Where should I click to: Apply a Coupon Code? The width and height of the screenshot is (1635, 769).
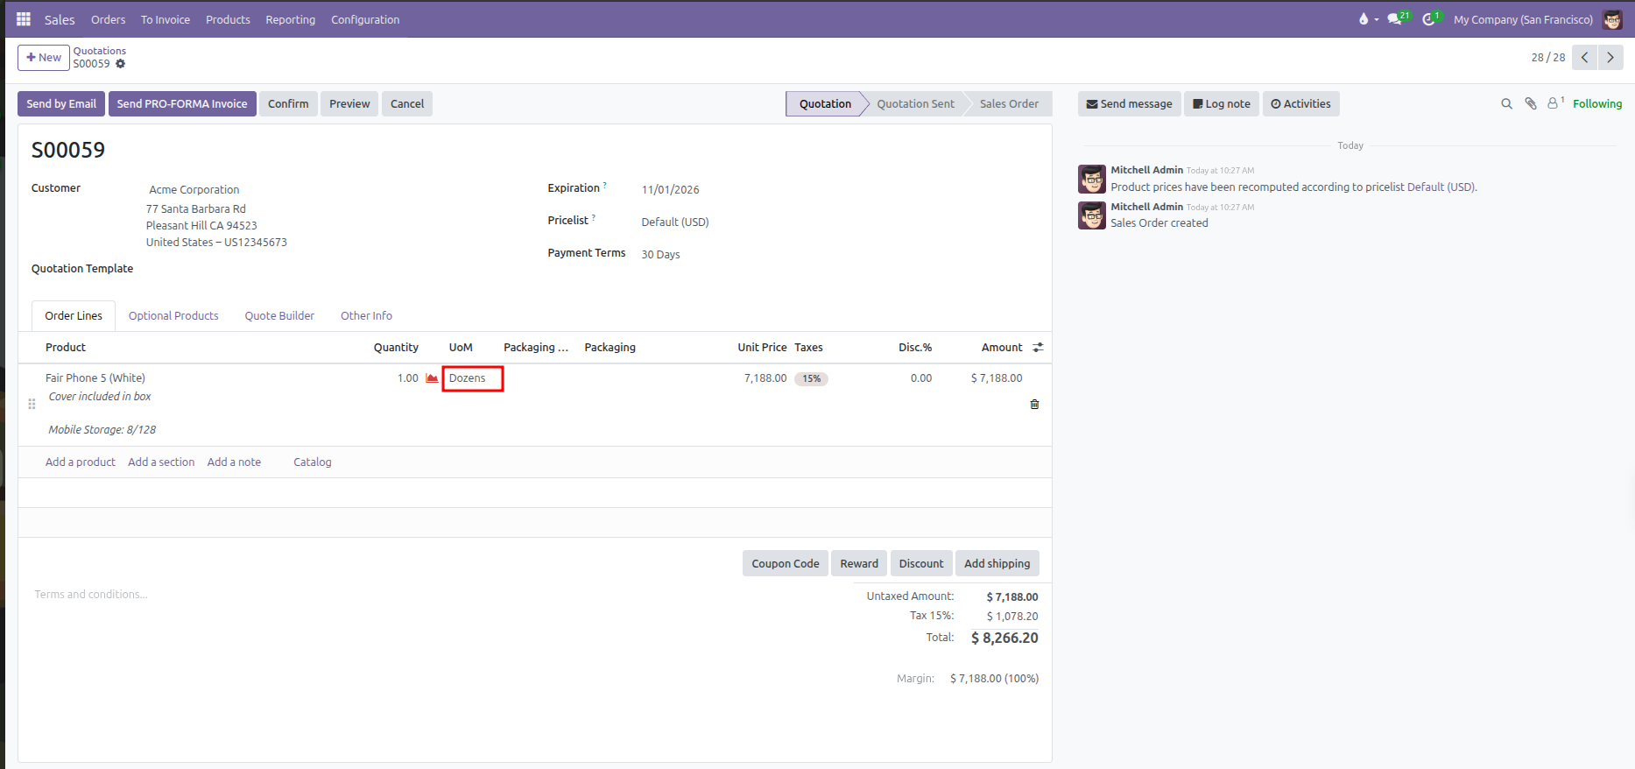point(786,564)
